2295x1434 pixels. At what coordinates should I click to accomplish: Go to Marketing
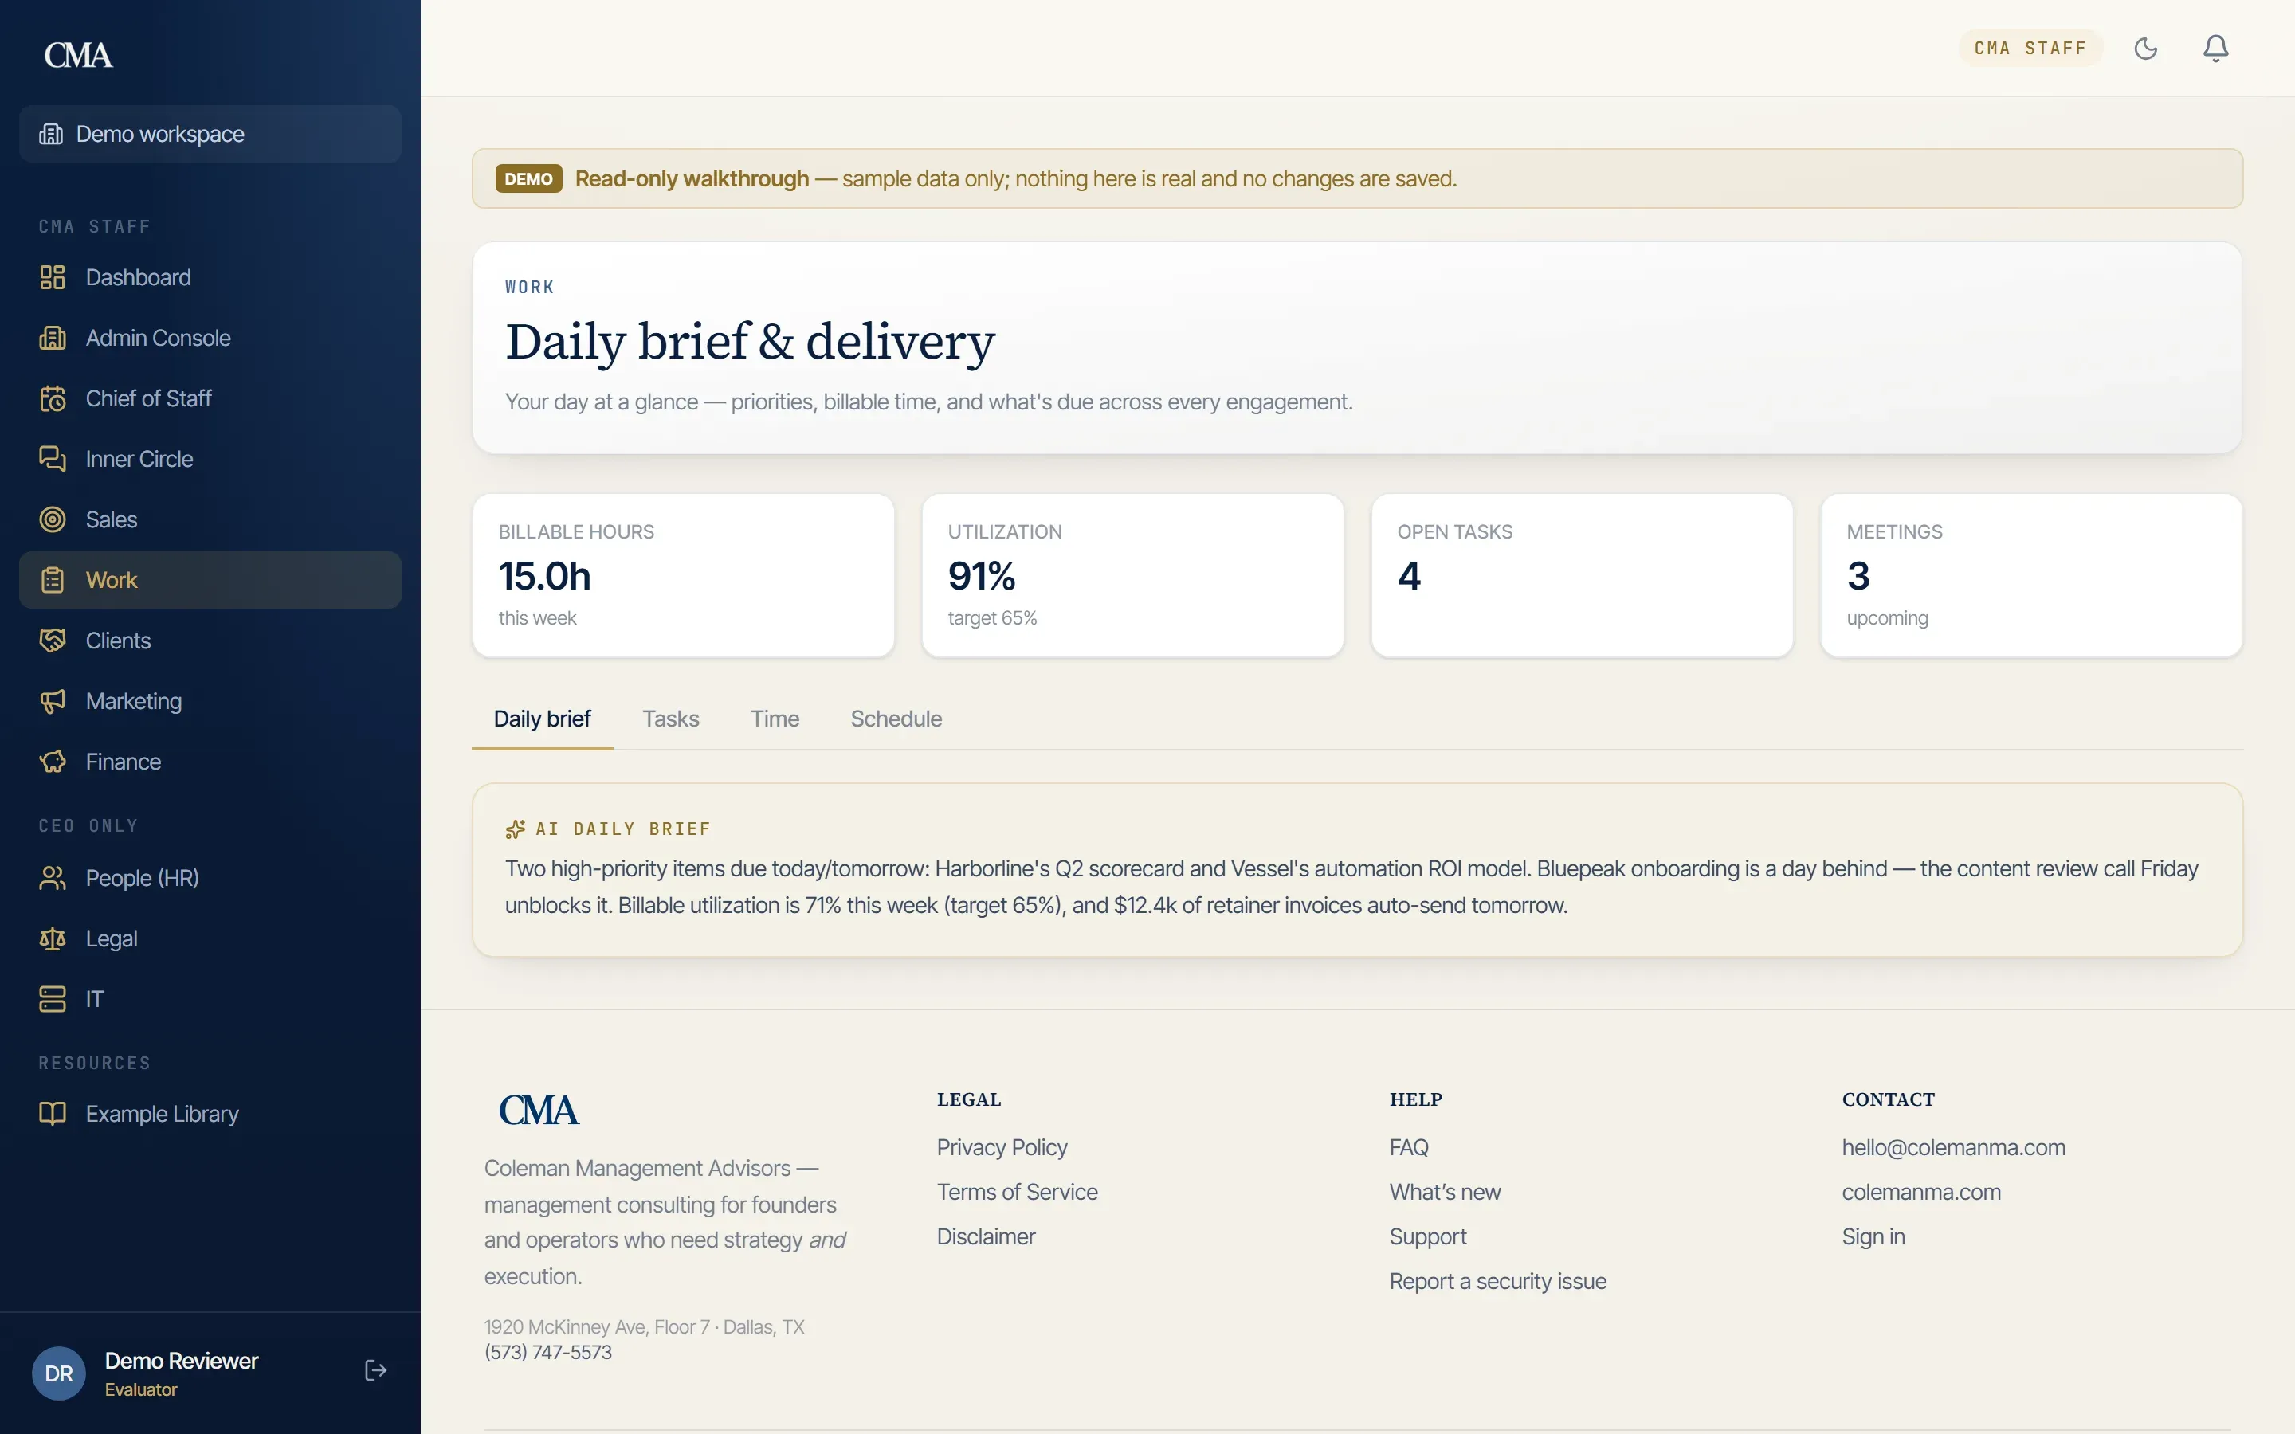point(210,701)
